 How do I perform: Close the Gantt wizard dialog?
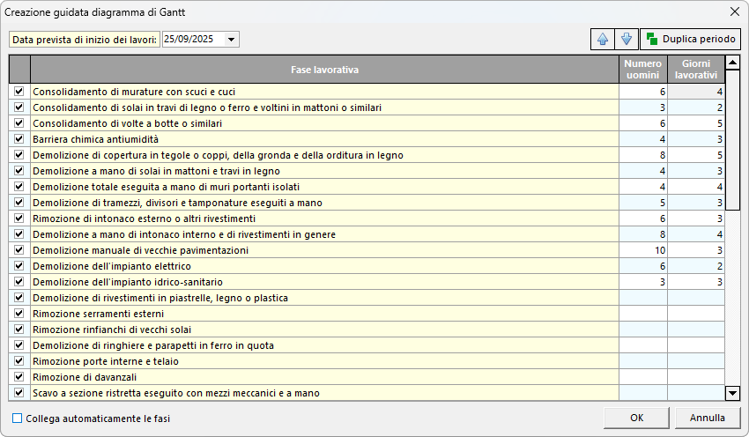coord(734,11)
